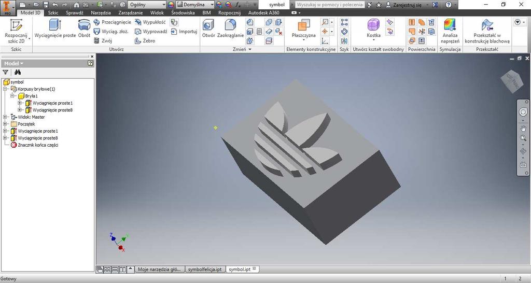Open the Model browser help question-mark icon
Screen dimensions: 531x283
pyautogui.click(x=90, y=63)
